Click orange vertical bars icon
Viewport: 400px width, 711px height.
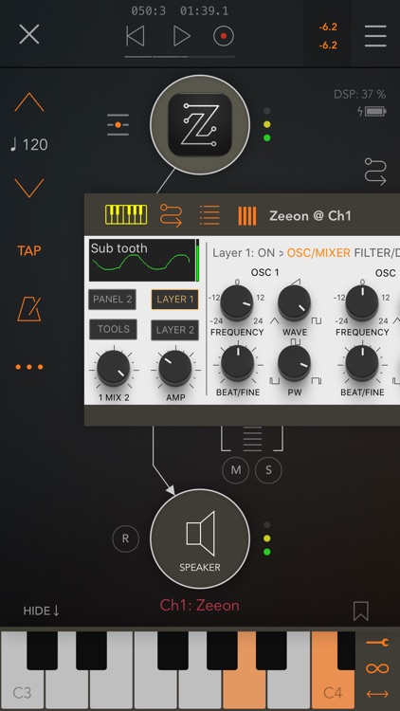(x=247, y=216)
